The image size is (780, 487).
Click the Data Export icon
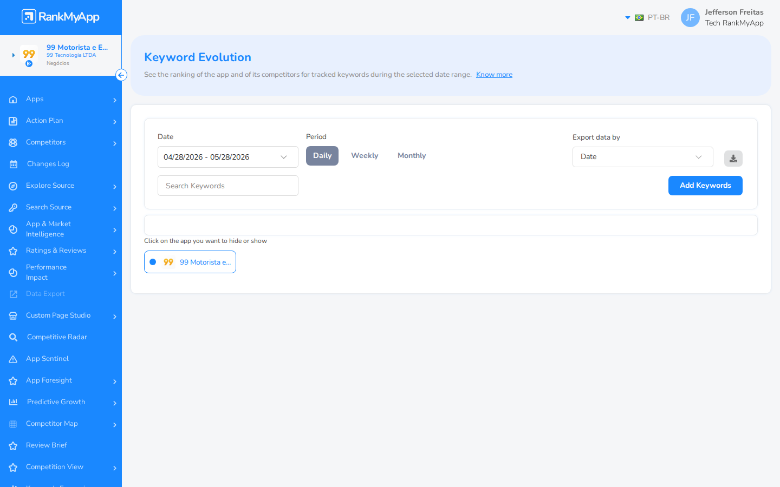13,294
